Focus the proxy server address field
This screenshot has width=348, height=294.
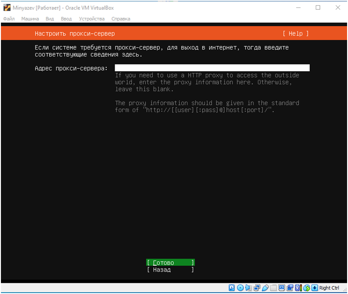212,68
